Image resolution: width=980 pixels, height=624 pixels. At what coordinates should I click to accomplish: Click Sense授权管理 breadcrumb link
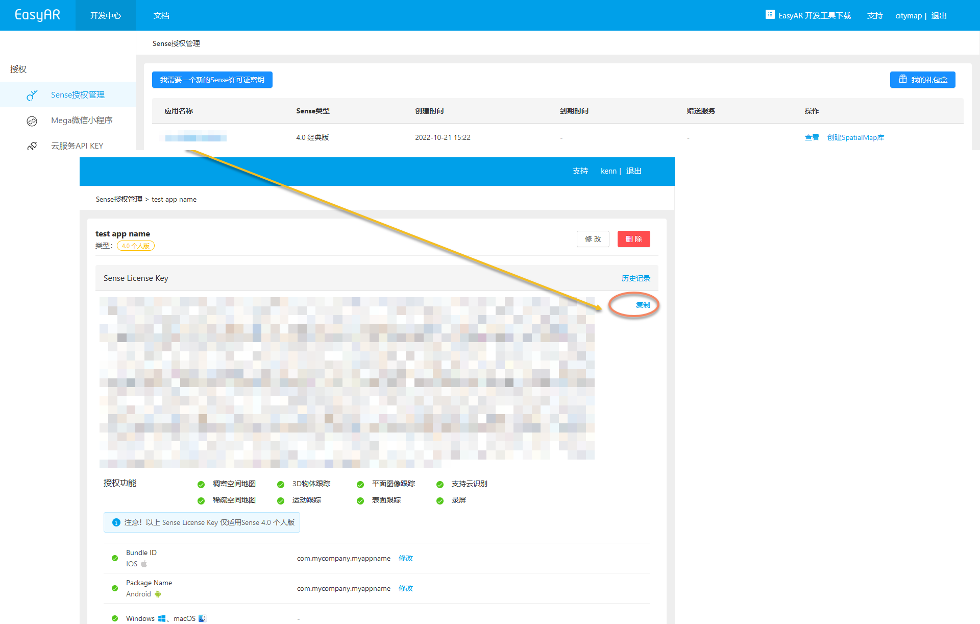119,199
